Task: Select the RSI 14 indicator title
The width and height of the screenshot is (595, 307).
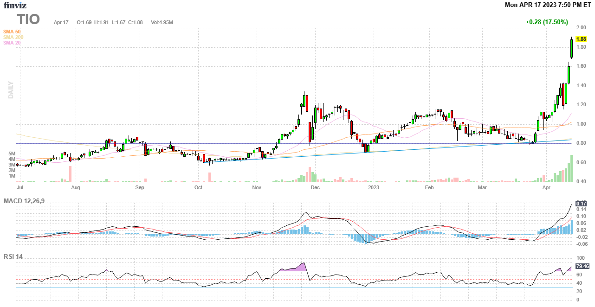Action: click(13, 256)
